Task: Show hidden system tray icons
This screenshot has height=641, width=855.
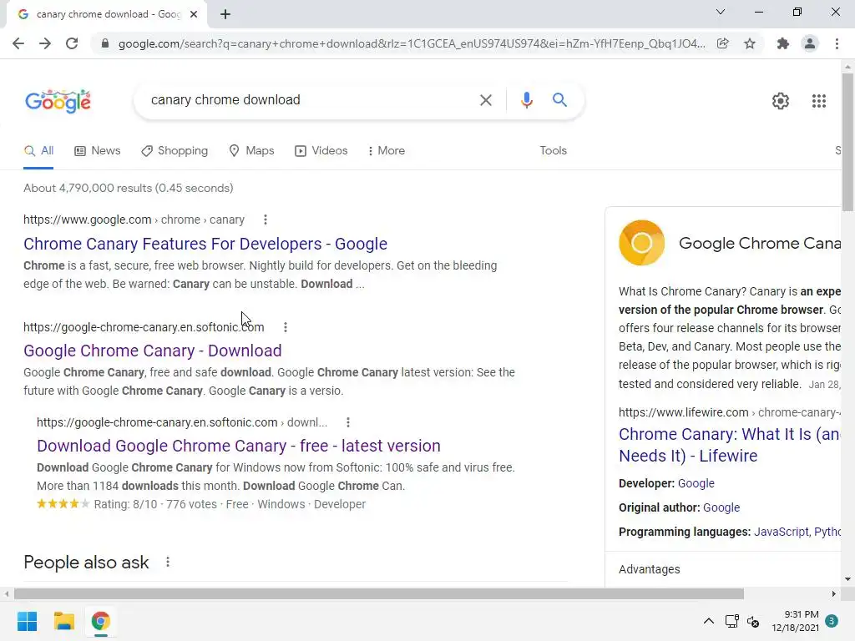Action: click(x=708, y=621)
